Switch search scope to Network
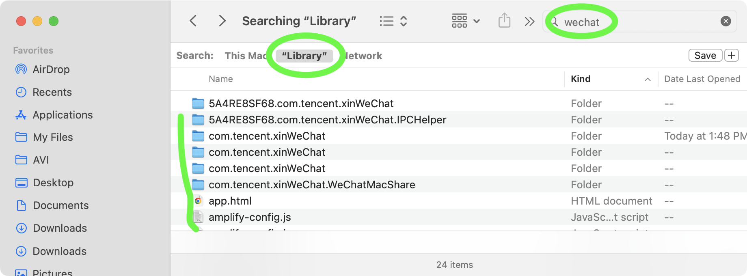The image size is (747, 276). pyautogui.click(x=364, y=56)
